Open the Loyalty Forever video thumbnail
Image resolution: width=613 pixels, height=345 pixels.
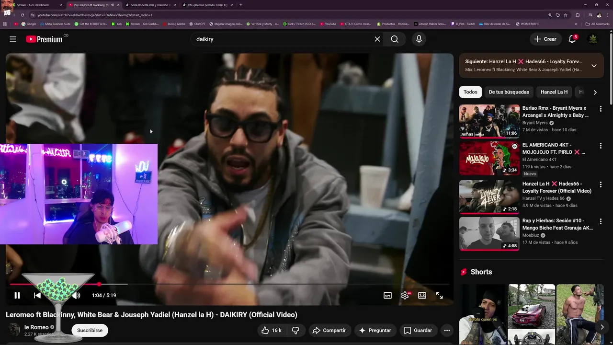(x=489, y=197)
